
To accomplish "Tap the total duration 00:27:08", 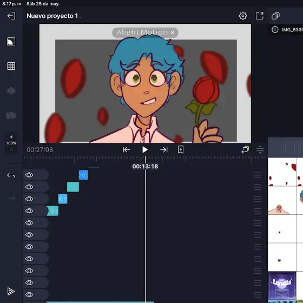I will click(x=40, y=149).
